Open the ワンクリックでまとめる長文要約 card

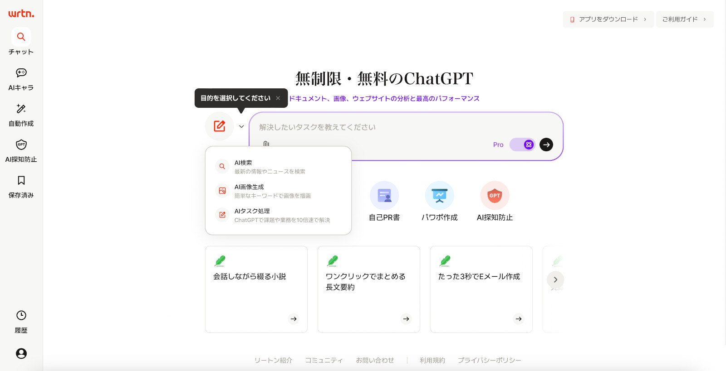(x=369, y=289)
